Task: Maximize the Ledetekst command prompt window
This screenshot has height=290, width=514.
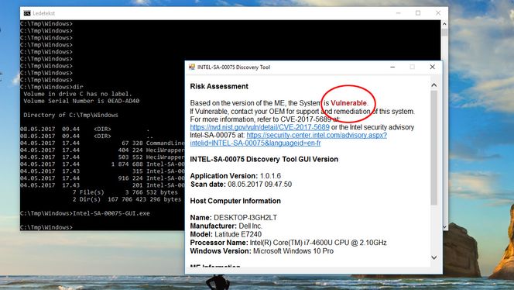Action: (418, 13)
